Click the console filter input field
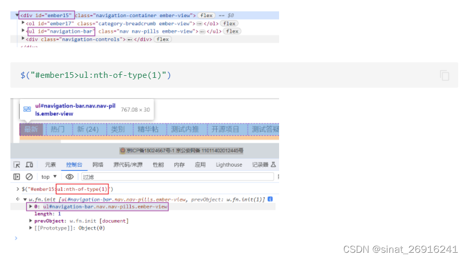 tap(178, 177)
